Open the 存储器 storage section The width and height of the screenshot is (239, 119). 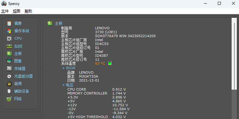(x=20, y=69)
